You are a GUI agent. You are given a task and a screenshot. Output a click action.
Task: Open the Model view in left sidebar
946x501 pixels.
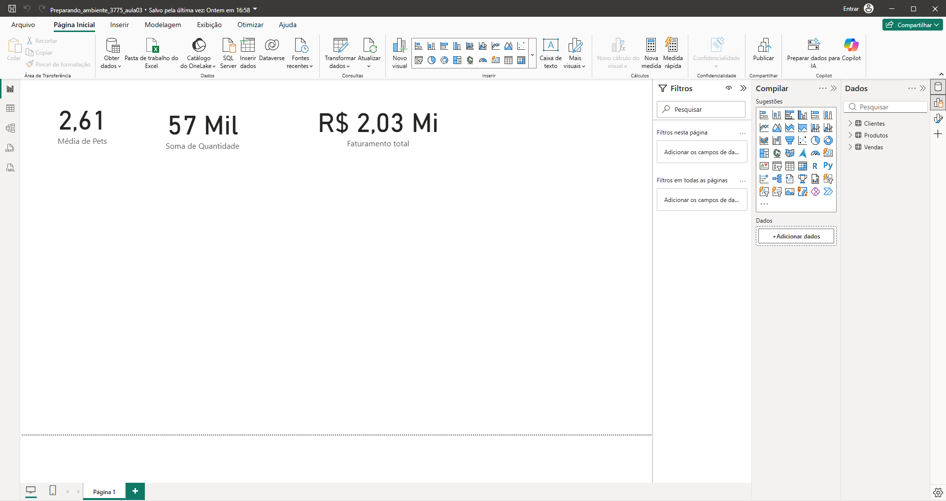[x=10, y=128]
